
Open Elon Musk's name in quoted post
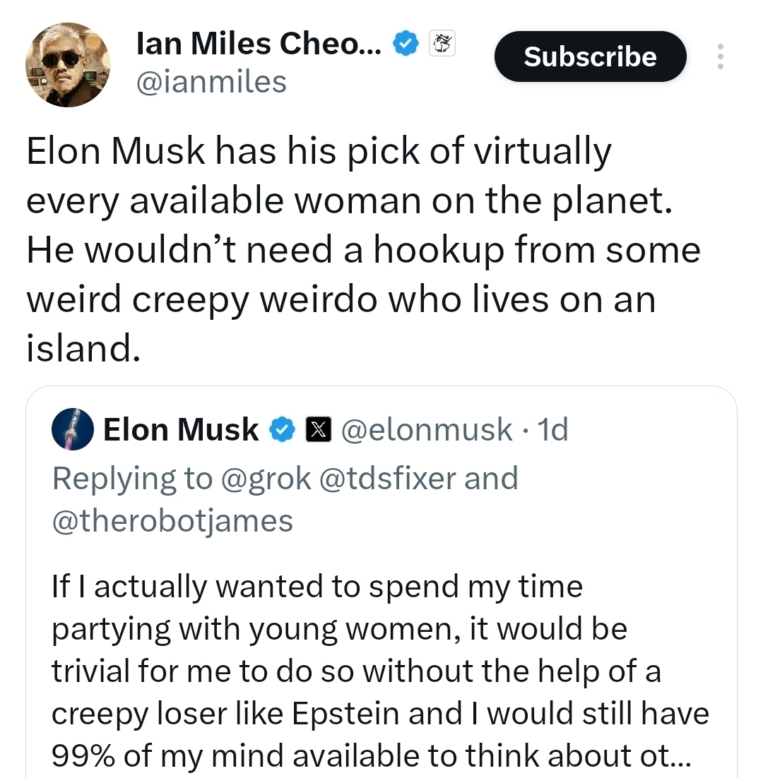click(181, 429)
